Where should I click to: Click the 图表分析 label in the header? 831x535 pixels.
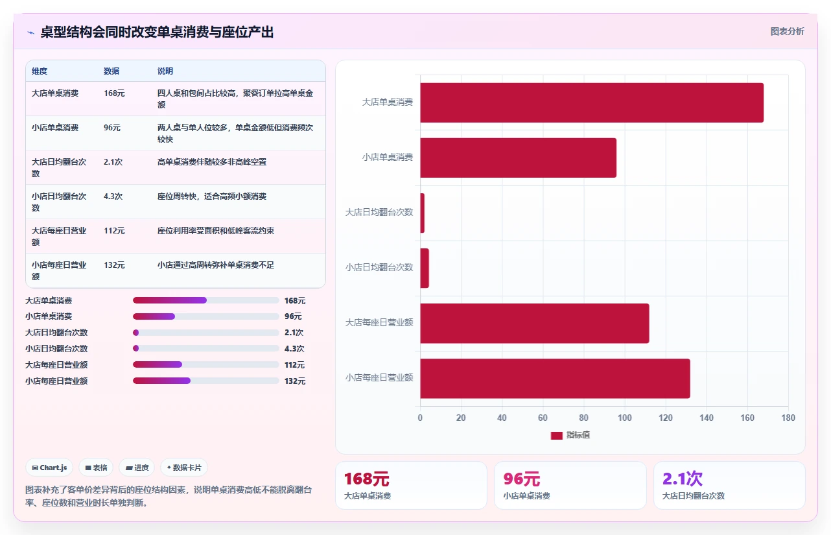(x=787, y=31)
